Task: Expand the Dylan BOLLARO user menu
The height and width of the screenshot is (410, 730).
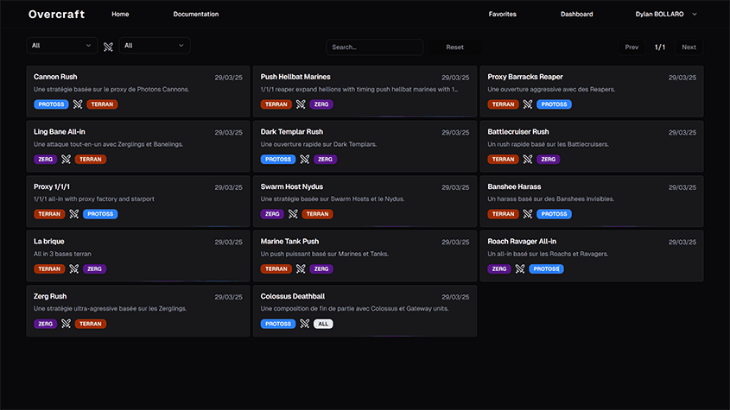Action: click(x=665, y=15)
